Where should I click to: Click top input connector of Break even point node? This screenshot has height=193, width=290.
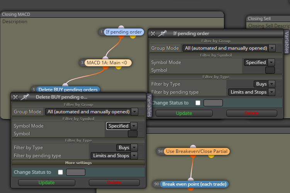191,180
